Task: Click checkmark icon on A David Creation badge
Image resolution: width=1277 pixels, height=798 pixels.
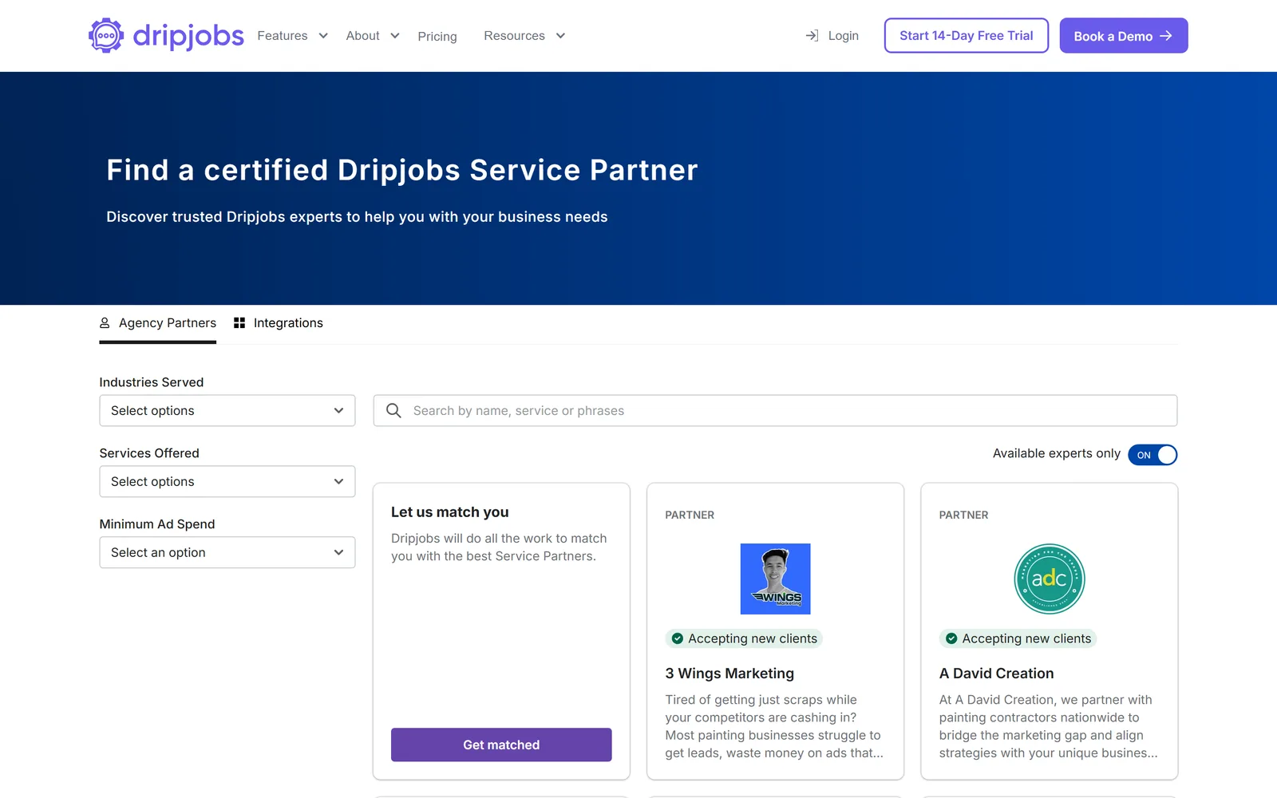Action: 951,638
